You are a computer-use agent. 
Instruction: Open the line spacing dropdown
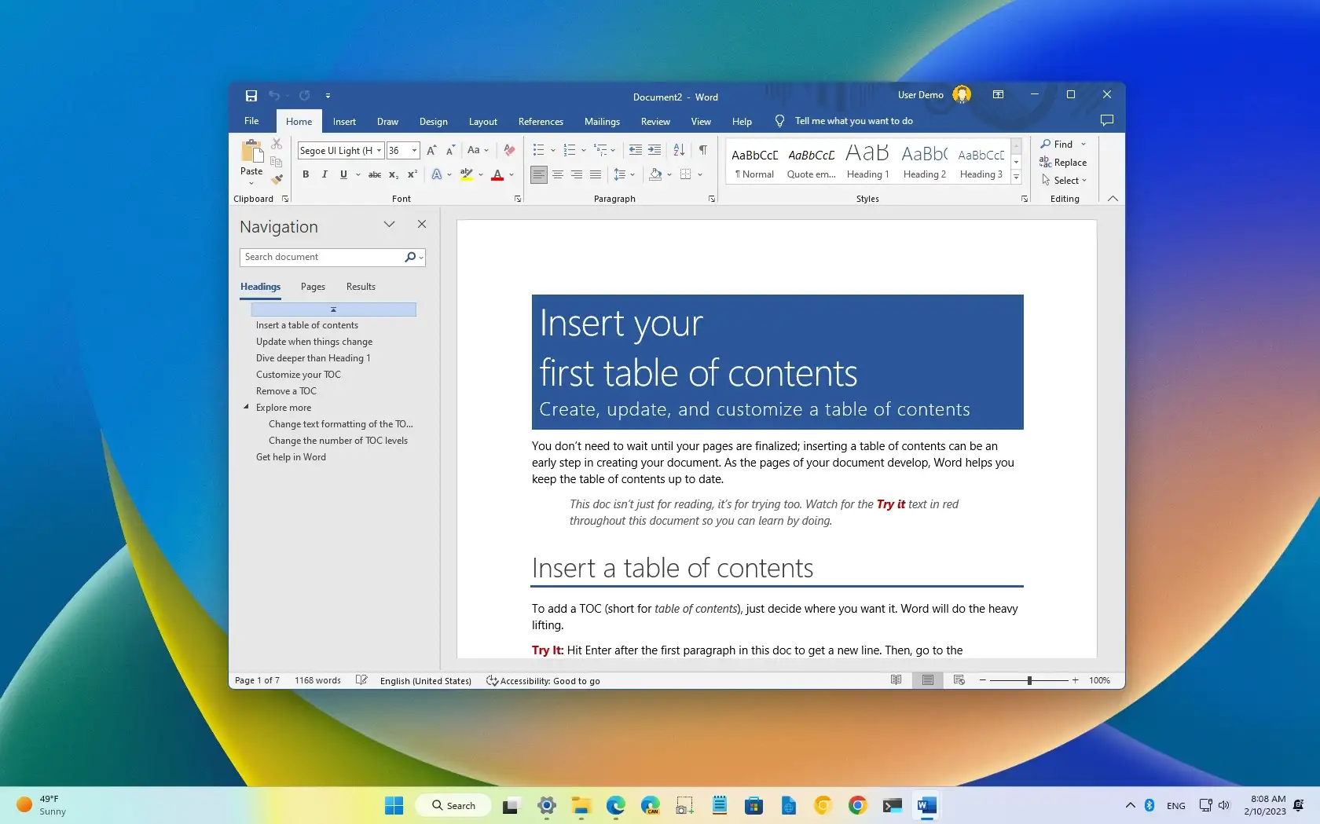[623, 174]
